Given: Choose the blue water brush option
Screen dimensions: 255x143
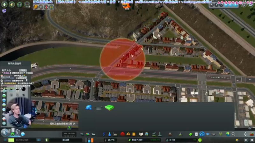Looking at the screenshot, I should pos(89,107).
